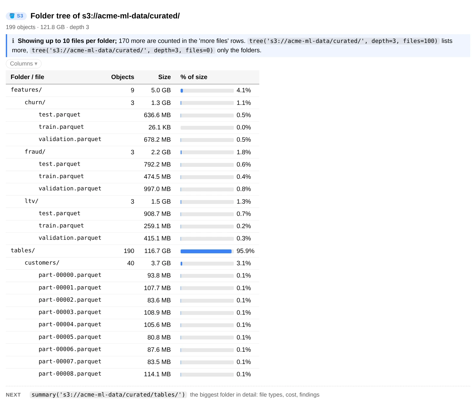
Task: Click the Objects column header
Action: (x=123, y=77)
